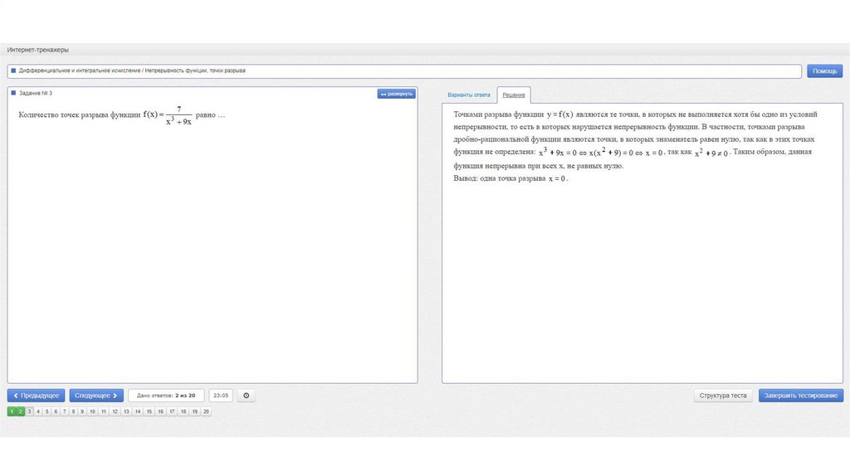Jump to question 19 in the navigator
This screenshot has width=850, height=476.
pyautogui.click(x=194, y=411)
